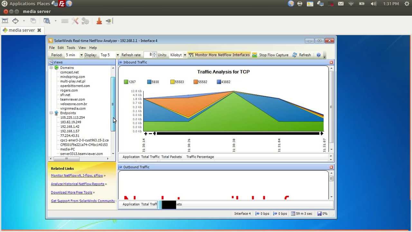Viewport: 412px width, 232px height.
Task: Click the orange 55582 legend swatch
Action: (x=196, y=82)
